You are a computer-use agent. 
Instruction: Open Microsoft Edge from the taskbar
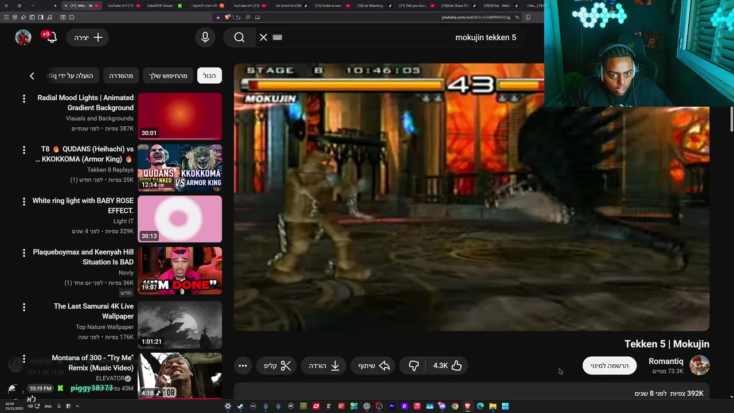480,406
